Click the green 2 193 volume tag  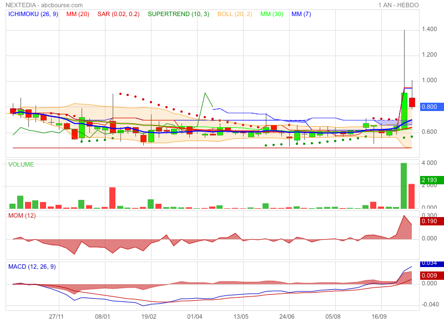[432, 180]
